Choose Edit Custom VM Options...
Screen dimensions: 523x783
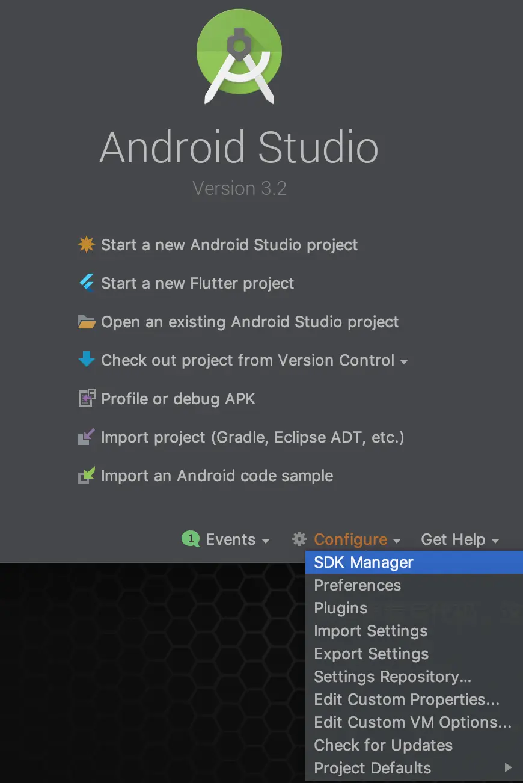(x=414, y=722)
